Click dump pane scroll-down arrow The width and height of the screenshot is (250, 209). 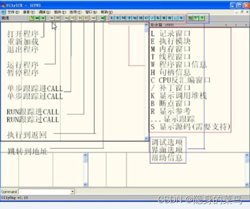coord(85,184)
